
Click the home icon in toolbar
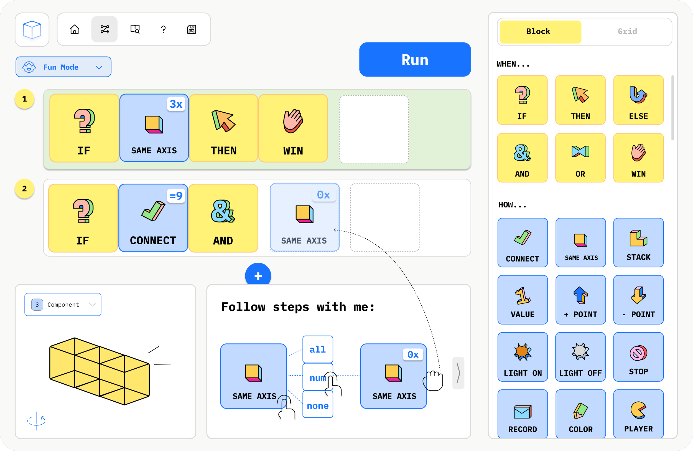(75, 29)
